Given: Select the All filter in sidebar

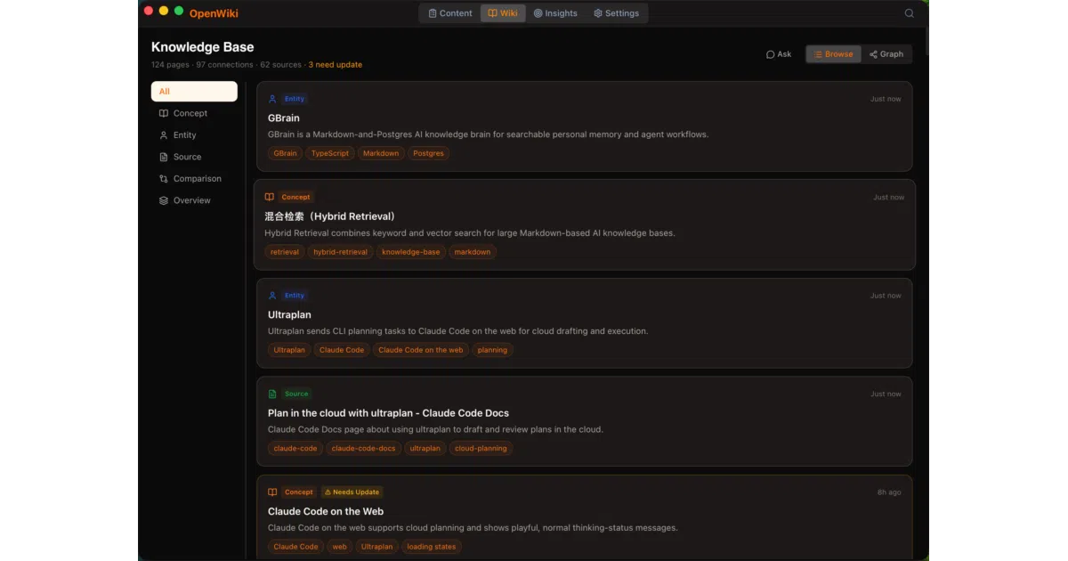Looking at the screenshot, I should click(x=194, y=92).
